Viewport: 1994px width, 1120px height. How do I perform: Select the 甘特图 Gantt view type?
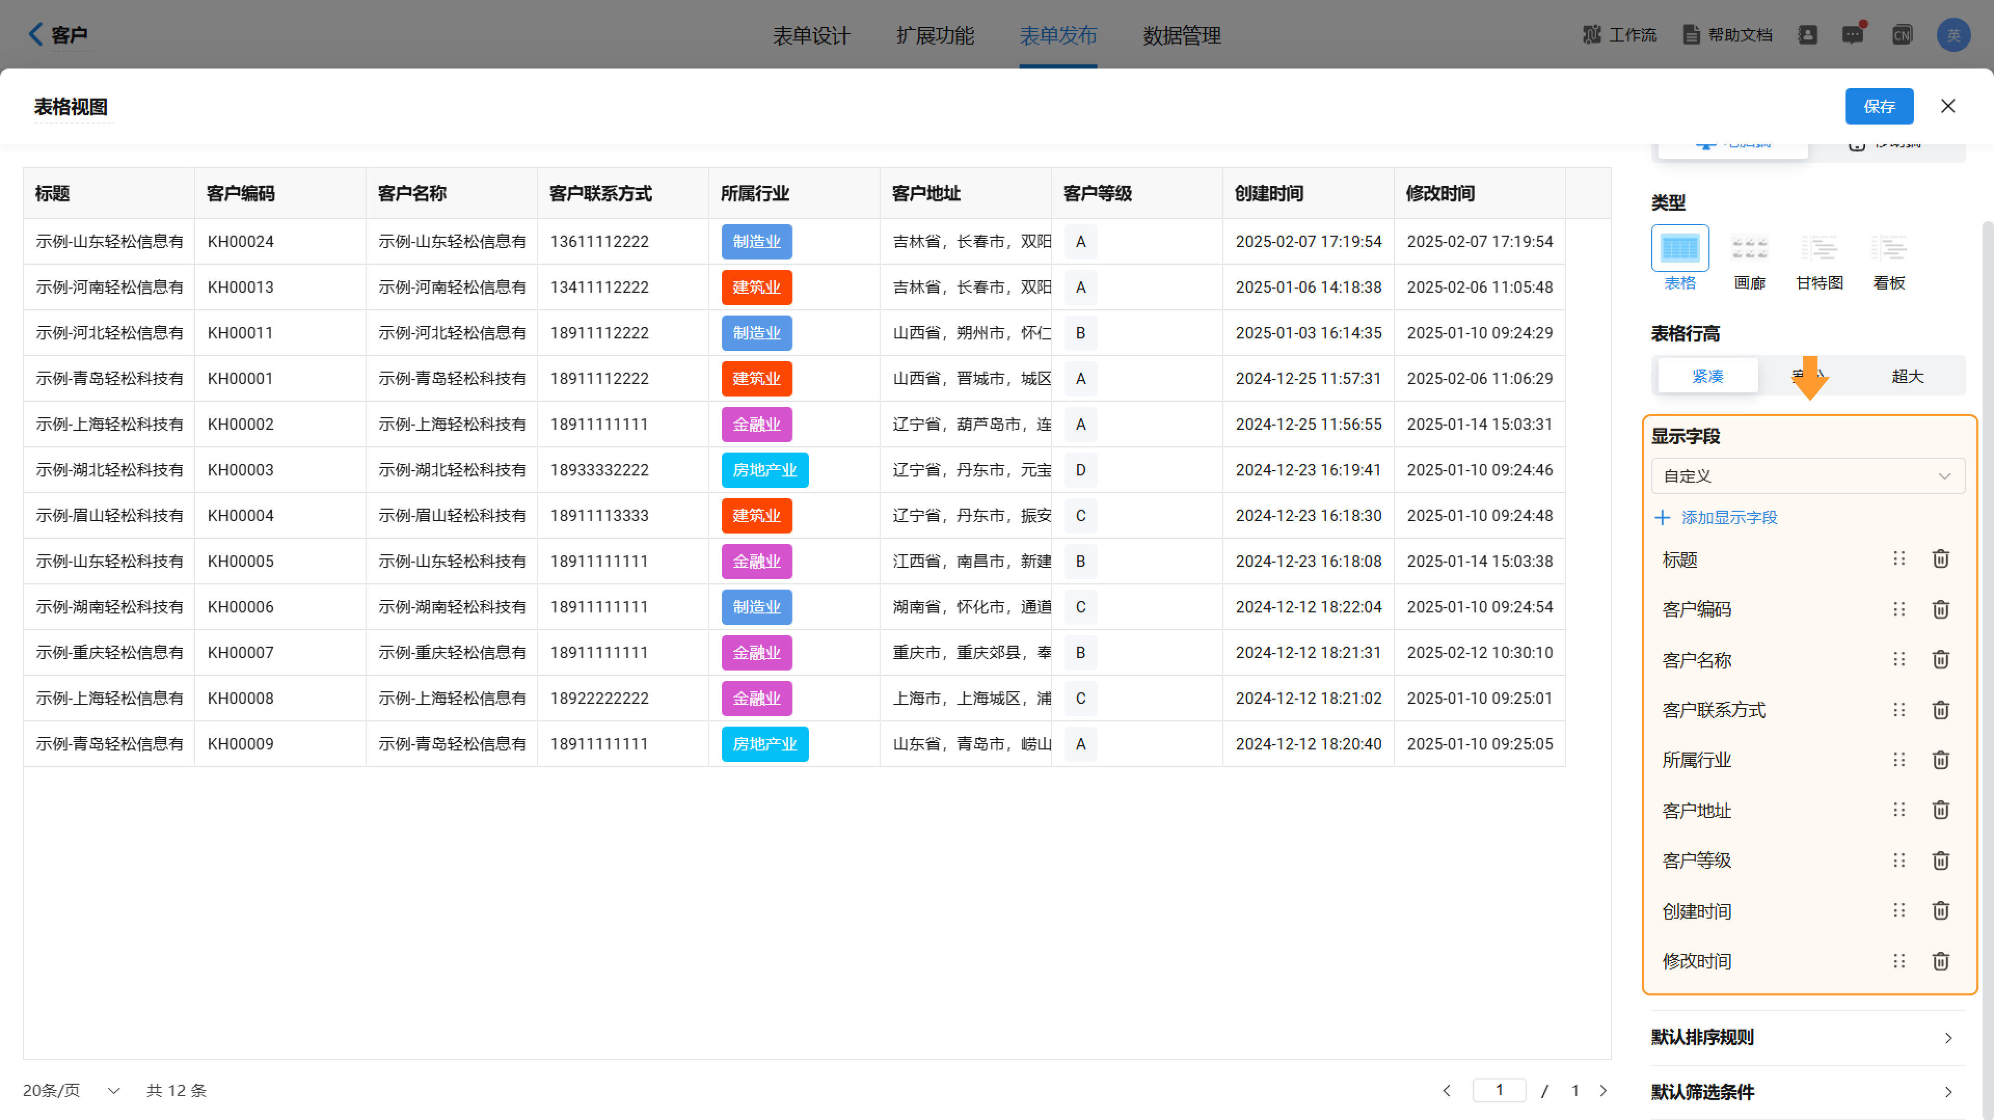tap(1819, 258)
